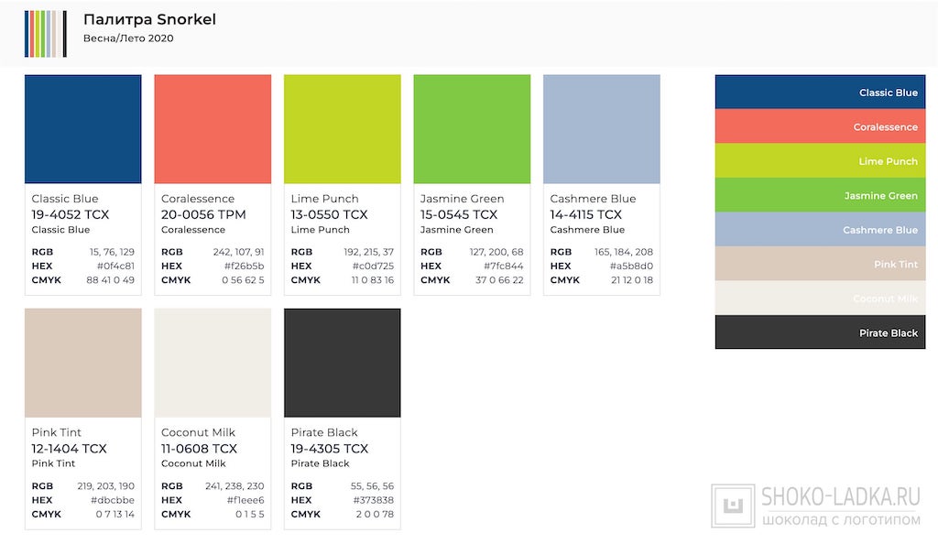Click Cashmere Blue bar in right list

coord(826,230)
